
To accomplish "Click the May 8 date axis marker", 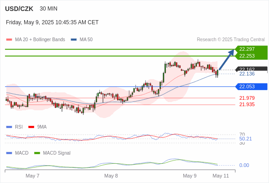I will 111,176.
